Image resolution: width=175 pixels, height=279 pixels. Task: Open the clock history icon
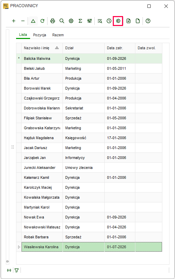tap(109, 21)
